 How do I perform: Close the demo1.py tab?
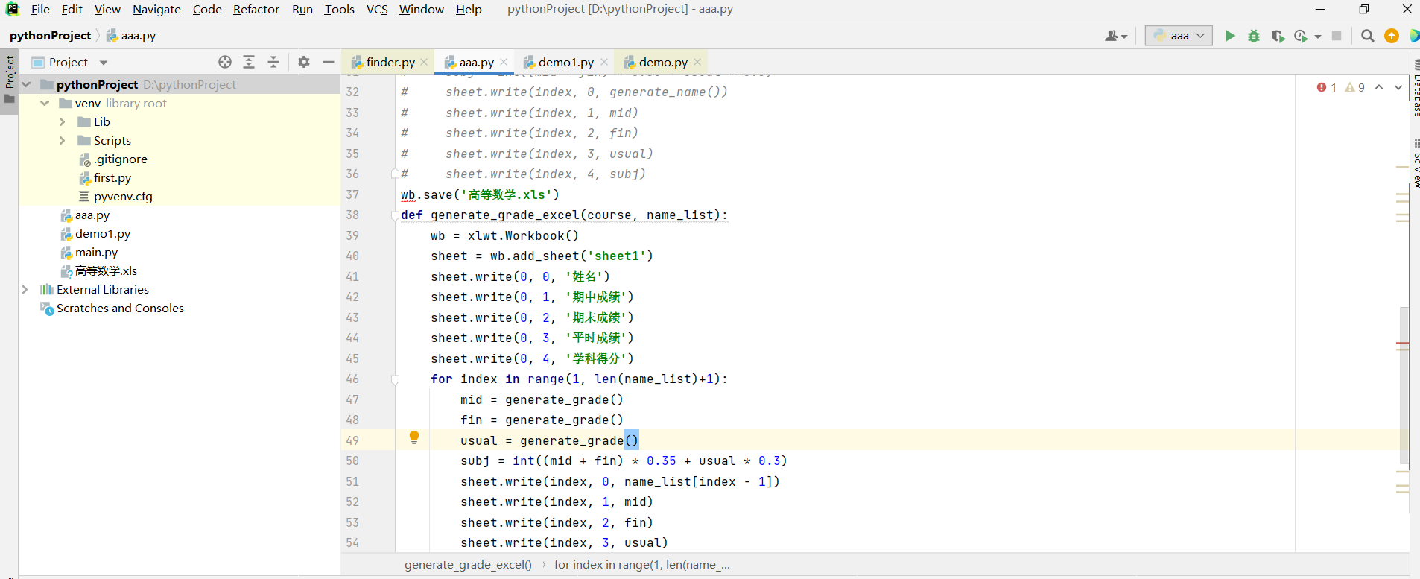point(604,62)
